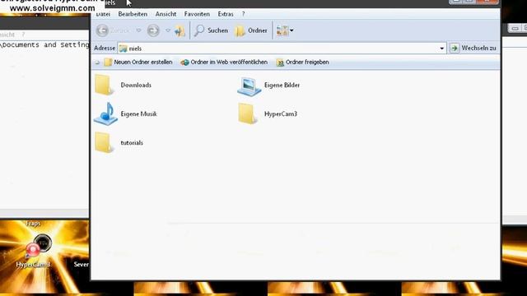Open the Bearbeiten menu
Image resolution: width=527 pixels, height=296 pixels.
(133, 14)
